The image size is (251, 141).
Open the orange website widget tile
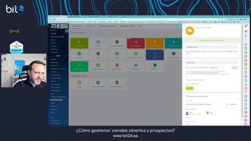(x=155, y=43)
